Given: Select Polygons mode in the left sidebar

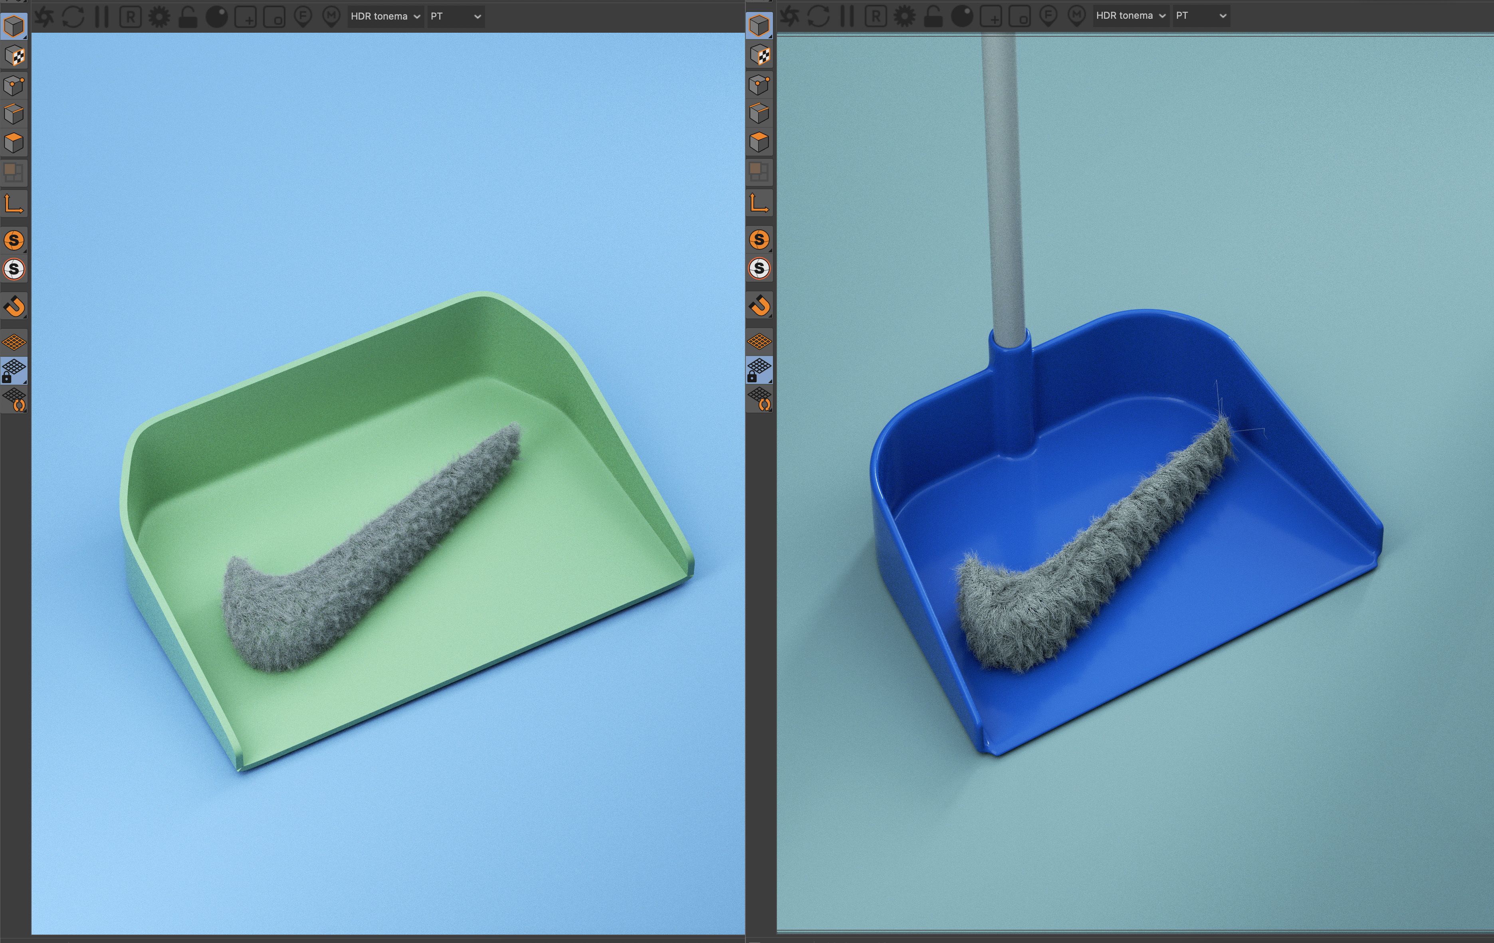Looking at the screenshot, I should (x=14, y=143).
